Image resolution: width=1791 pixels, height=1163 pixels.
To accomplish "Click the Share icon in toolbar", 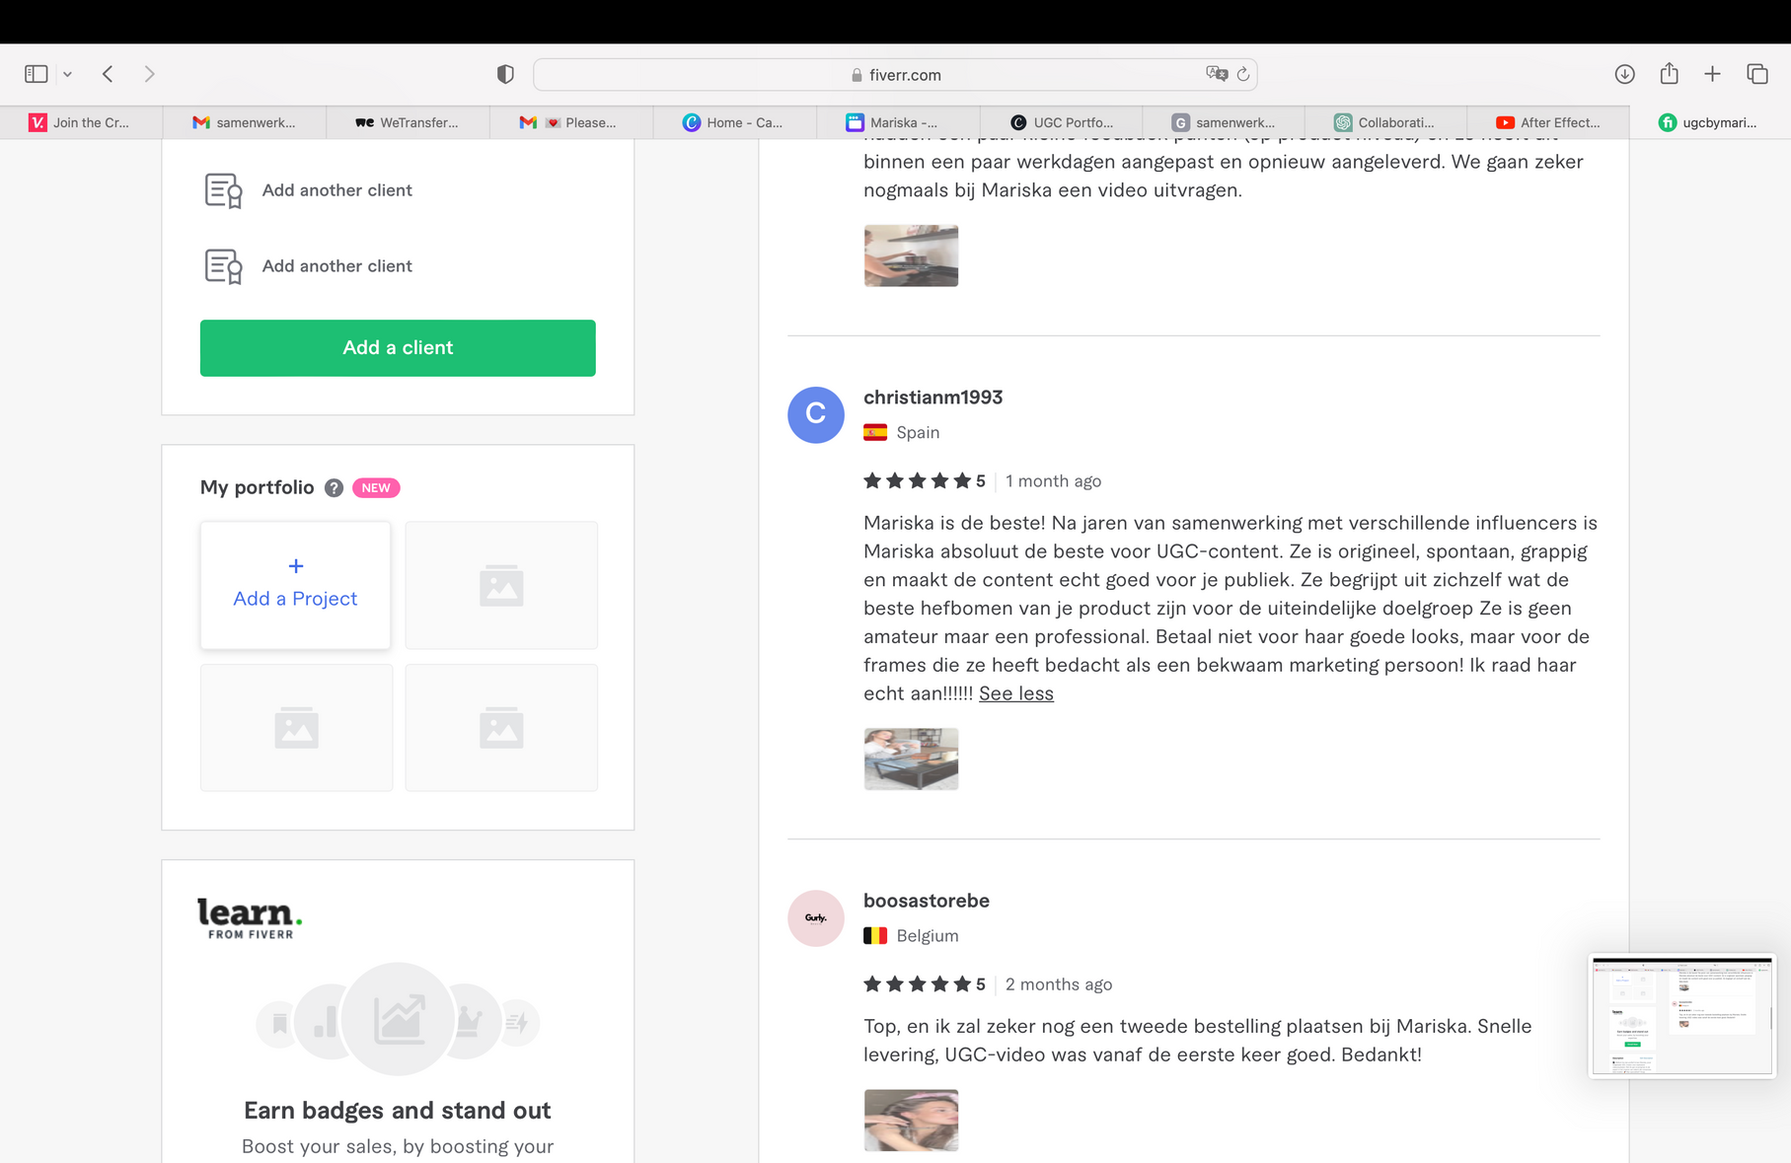I will [x=1669, y=74].
